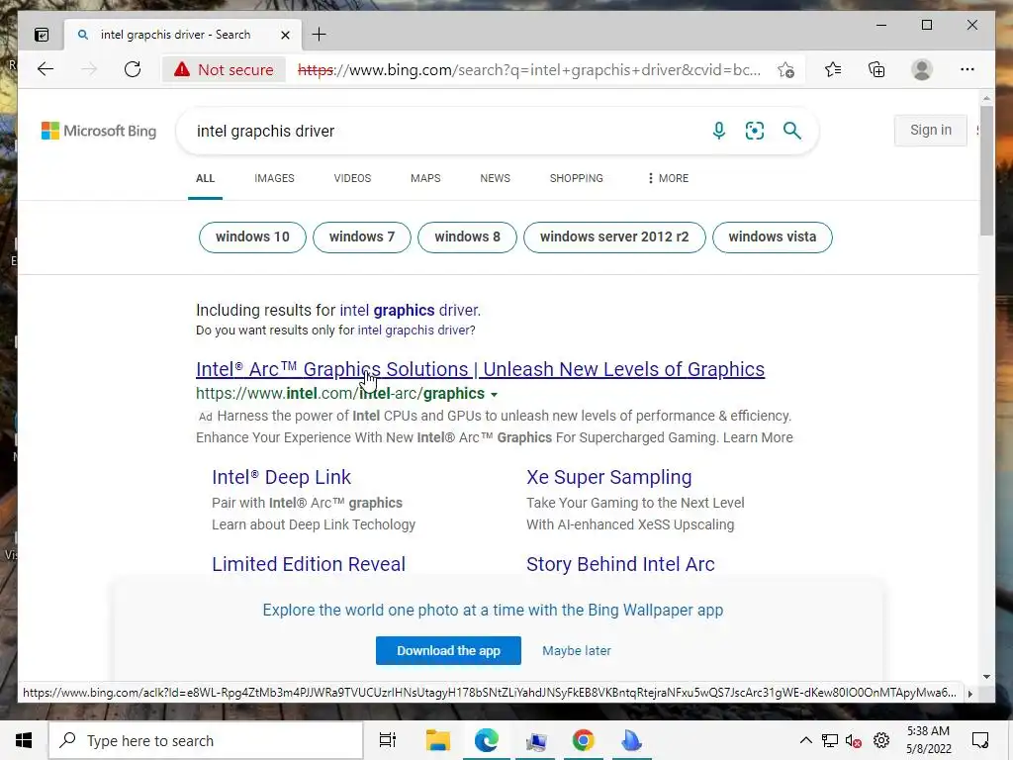Open the tab actions menu icon
The width and height of the screenshot is (1013, 760).
tap(42, 35)
